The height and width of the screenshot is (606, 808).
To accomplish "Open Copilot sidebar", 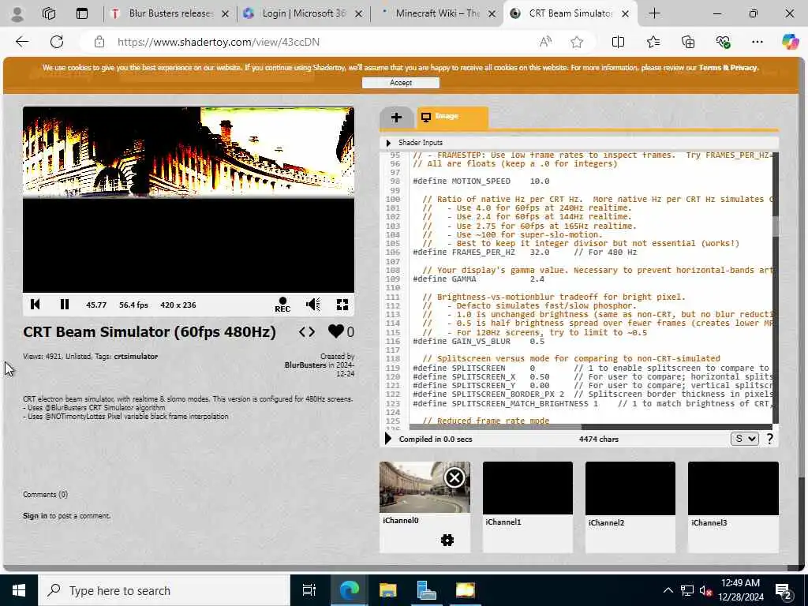I will pos(790,42).
